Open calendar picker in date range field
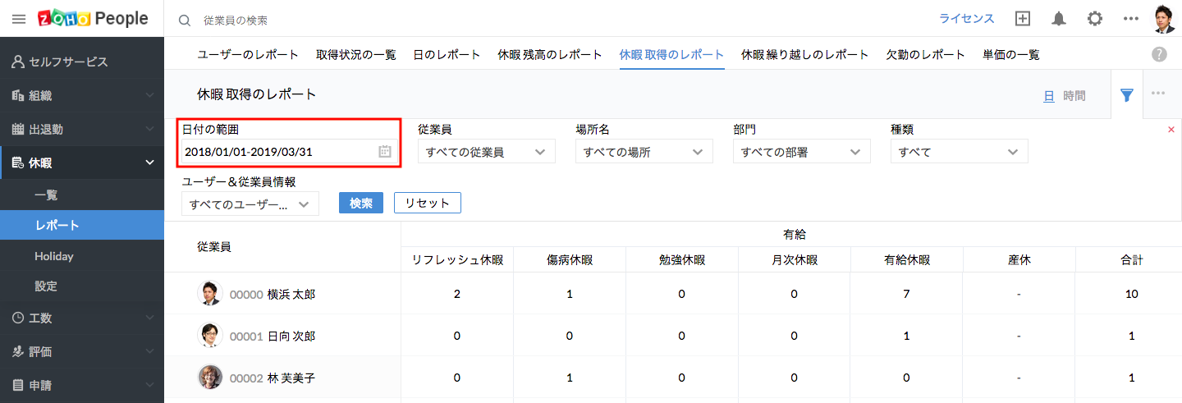Viewport: 1182px width, 403px height. (384, 152)
